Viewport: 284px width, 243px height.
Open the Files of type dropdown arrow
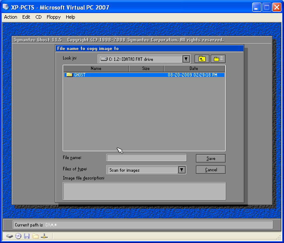coord(182,170)
